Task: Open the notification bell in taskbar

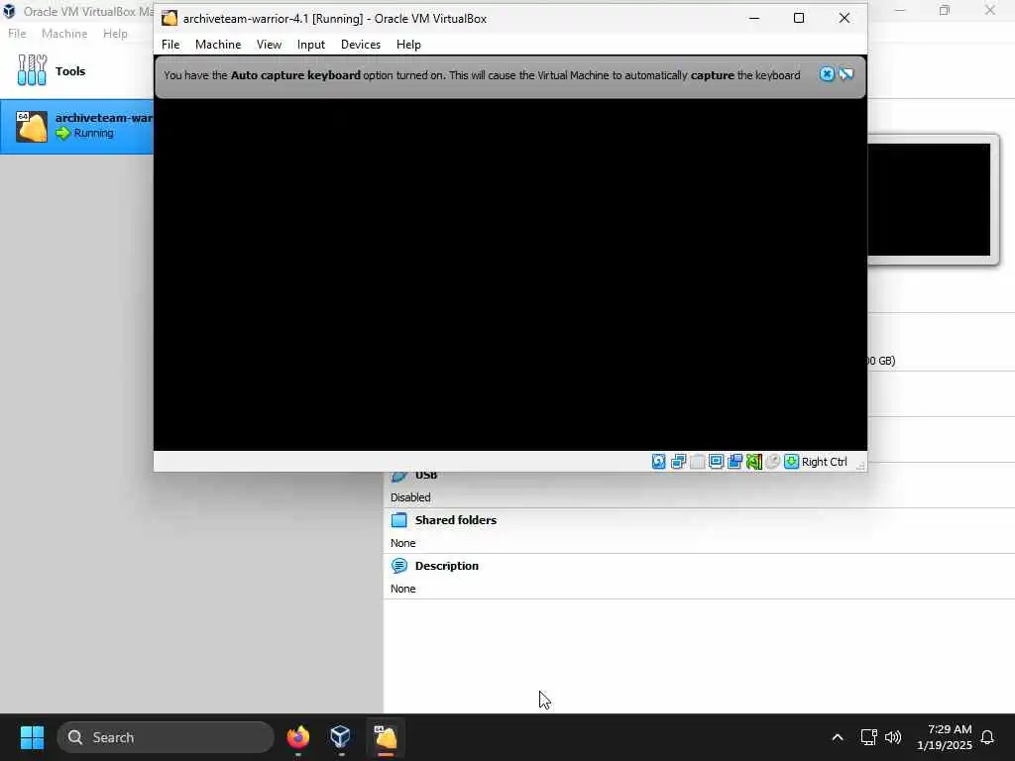Action: pos(988,737)
